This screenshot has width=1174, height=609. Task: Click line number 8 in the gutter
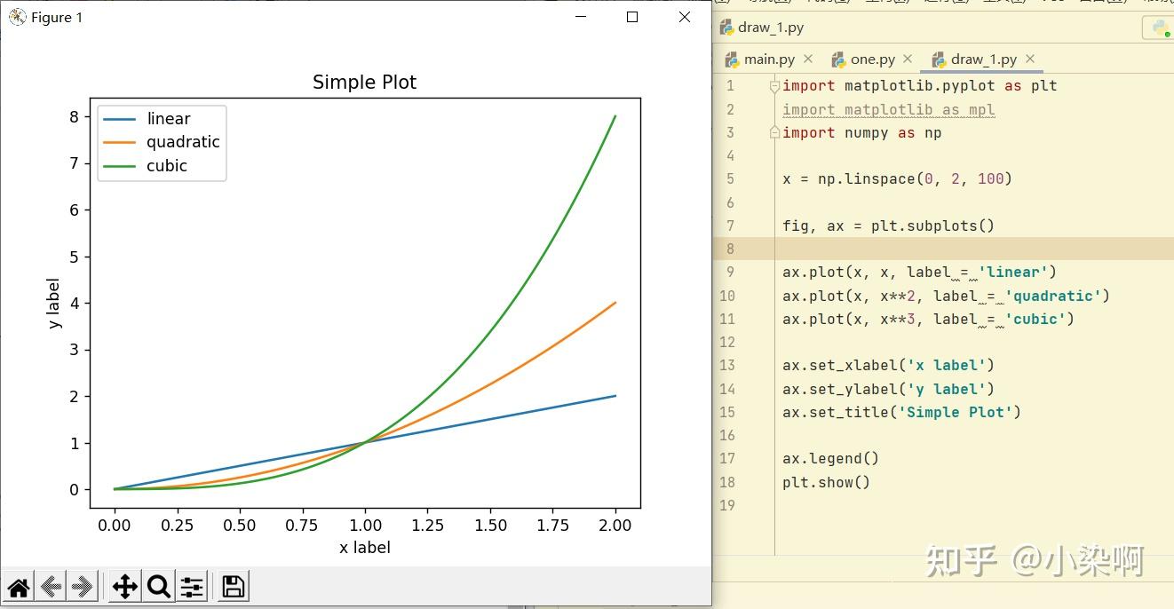point(729,249)
